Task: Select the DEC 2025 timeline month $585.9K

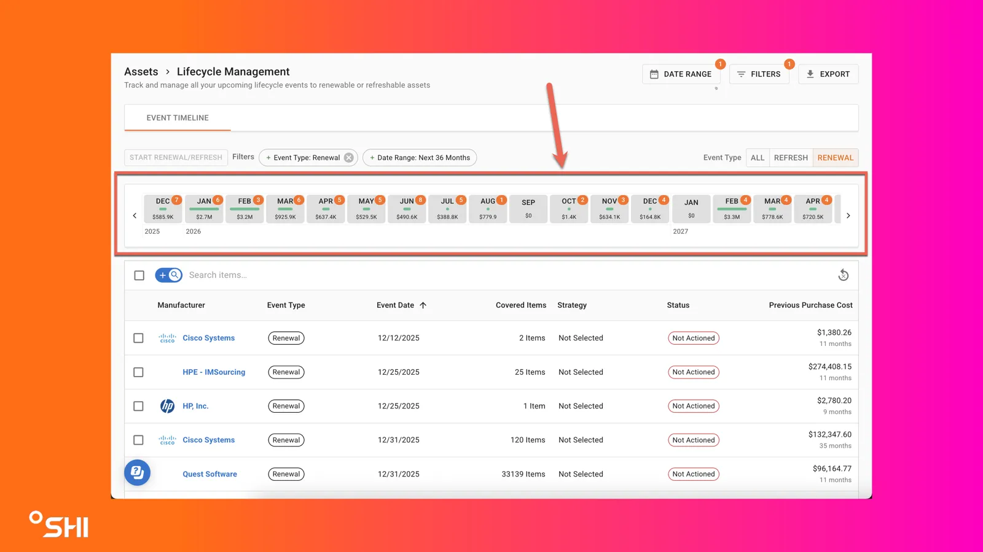Action: tap(163, 209)
